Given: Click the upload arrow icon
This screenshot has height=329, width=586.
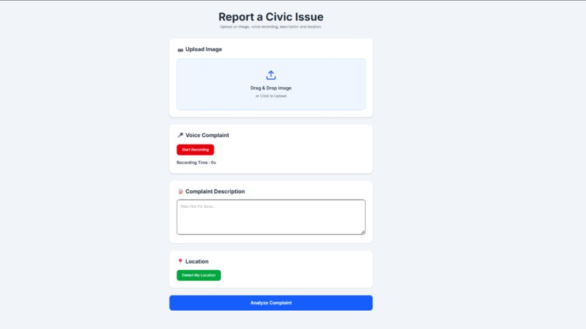Looking at the screenshot, I should 271,75.
